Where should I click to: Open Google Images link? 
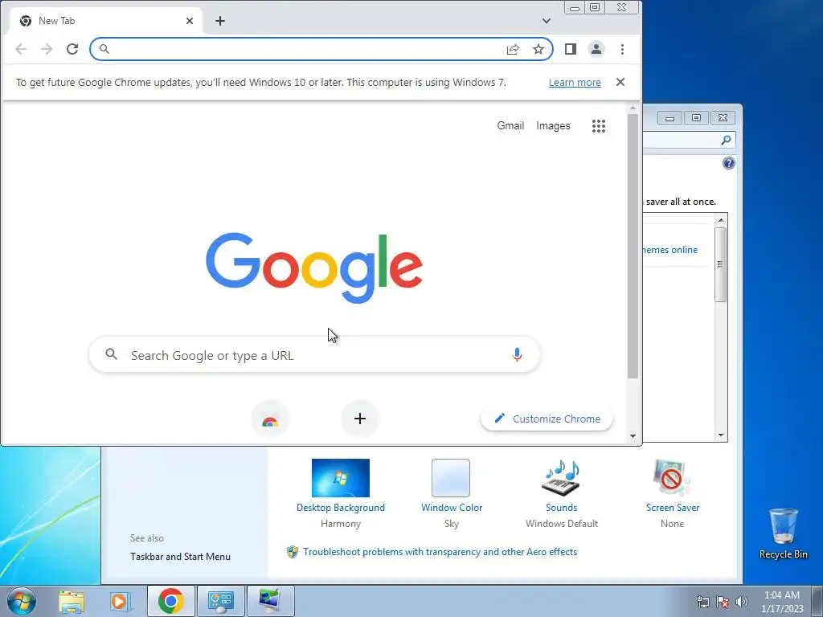pos(553,126)
